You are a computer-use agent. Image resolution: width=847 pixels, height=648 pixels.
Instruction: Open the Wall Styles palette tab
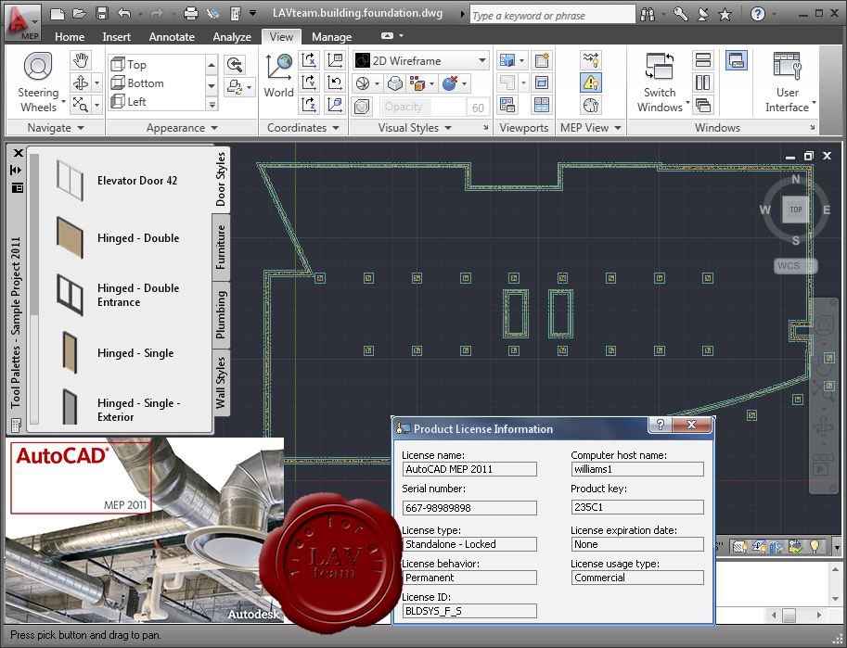coord(221,382)
